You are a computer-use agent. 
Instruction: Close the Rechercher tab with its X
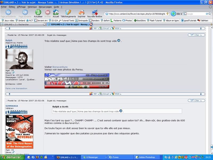(44, 24)
